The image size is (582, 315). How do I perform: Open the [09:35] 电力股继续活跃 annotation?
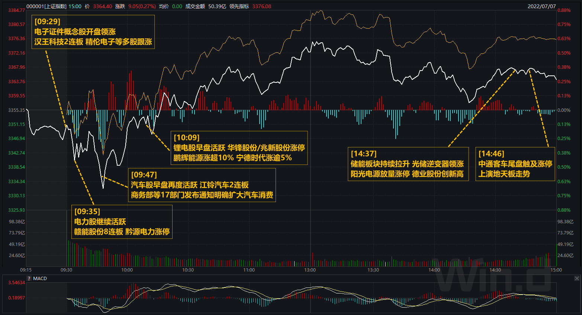click(x=122, y=222)
